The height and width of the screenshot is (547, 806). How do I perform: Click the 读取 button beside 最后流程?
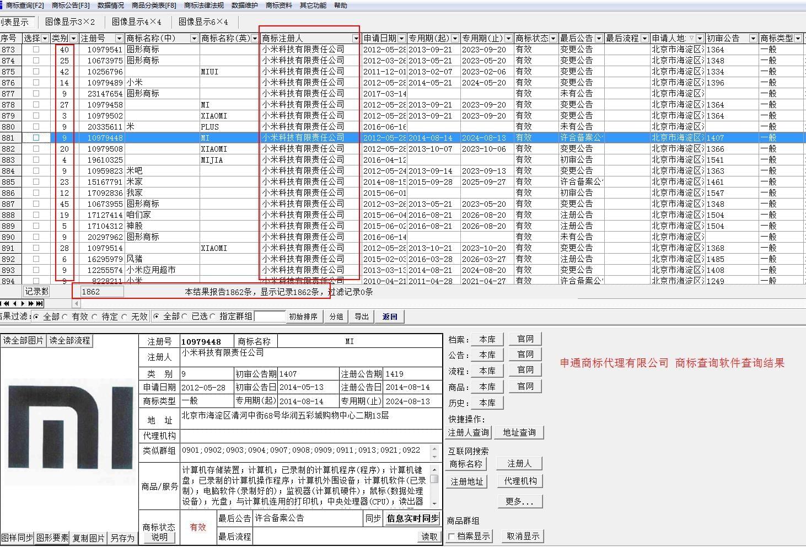[x=430, y=537]
